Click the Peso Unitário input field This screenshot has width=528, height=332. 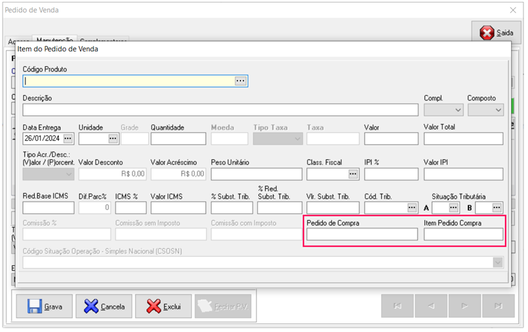point(256,174)
